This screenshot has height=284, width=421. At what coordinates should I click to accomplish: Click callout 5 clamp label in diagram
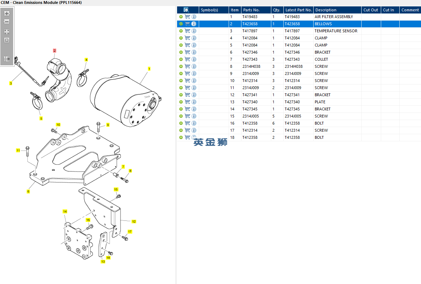pyautogui.click(x=41, y=119)
